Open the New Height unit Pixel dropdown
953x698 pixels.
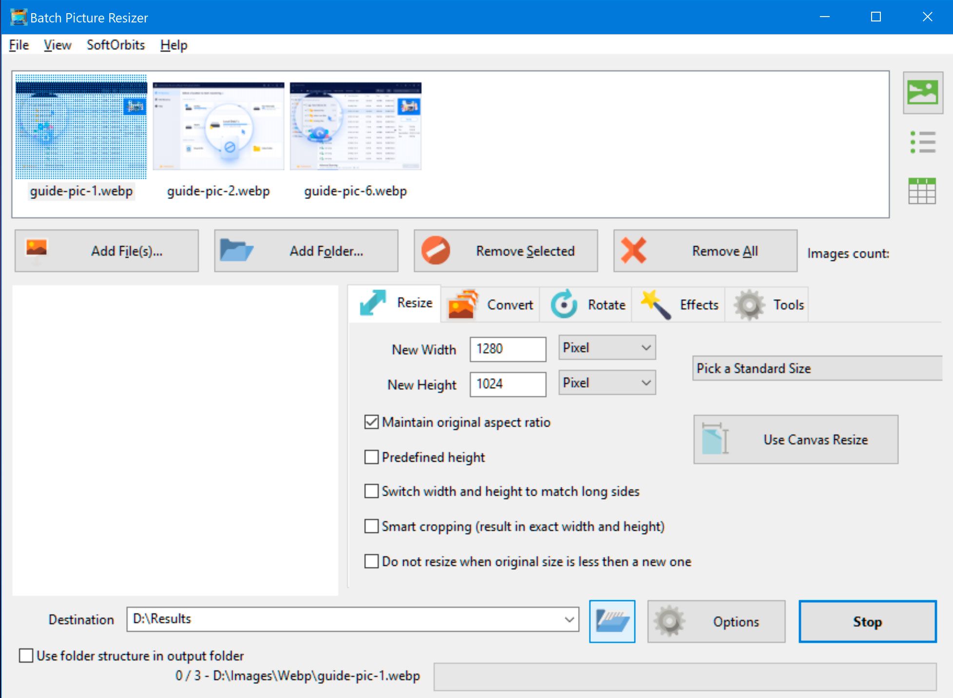[607, 383]
